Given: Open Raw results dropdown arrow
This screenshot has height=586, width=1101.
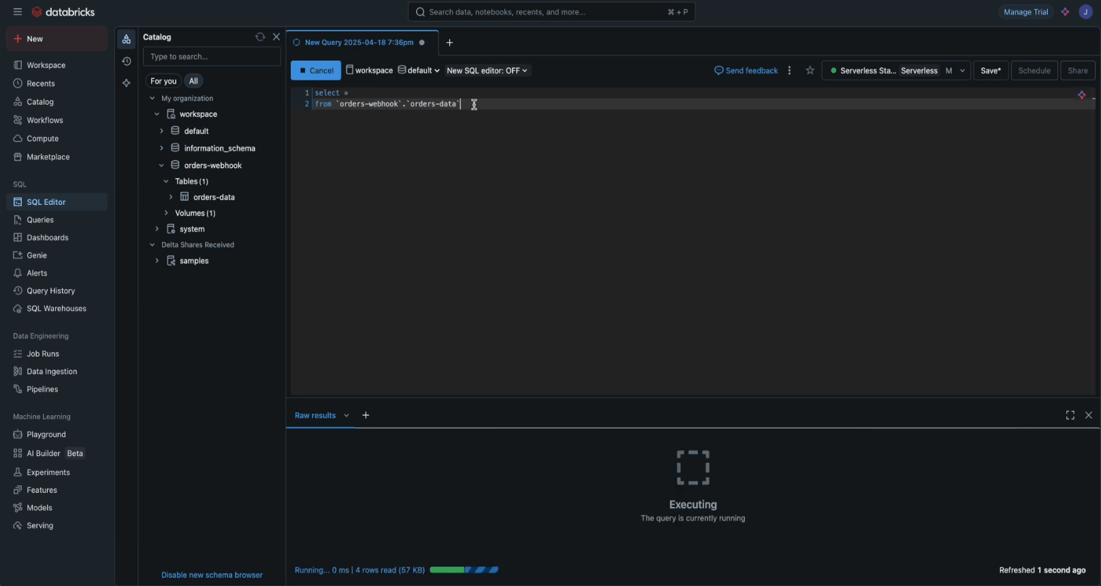Looking at the screenshot, I should pos(347,416).
